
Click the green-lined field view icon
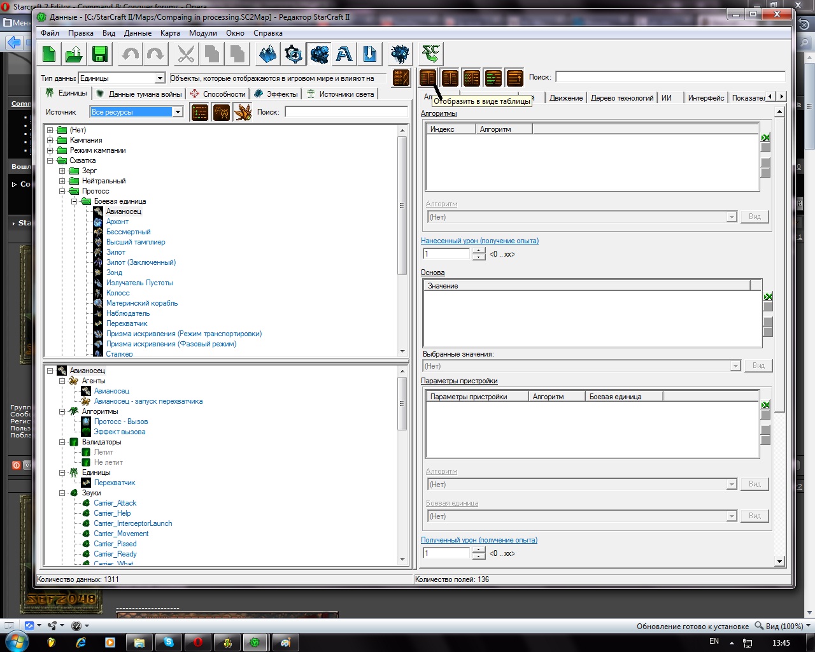coord(493,78)
